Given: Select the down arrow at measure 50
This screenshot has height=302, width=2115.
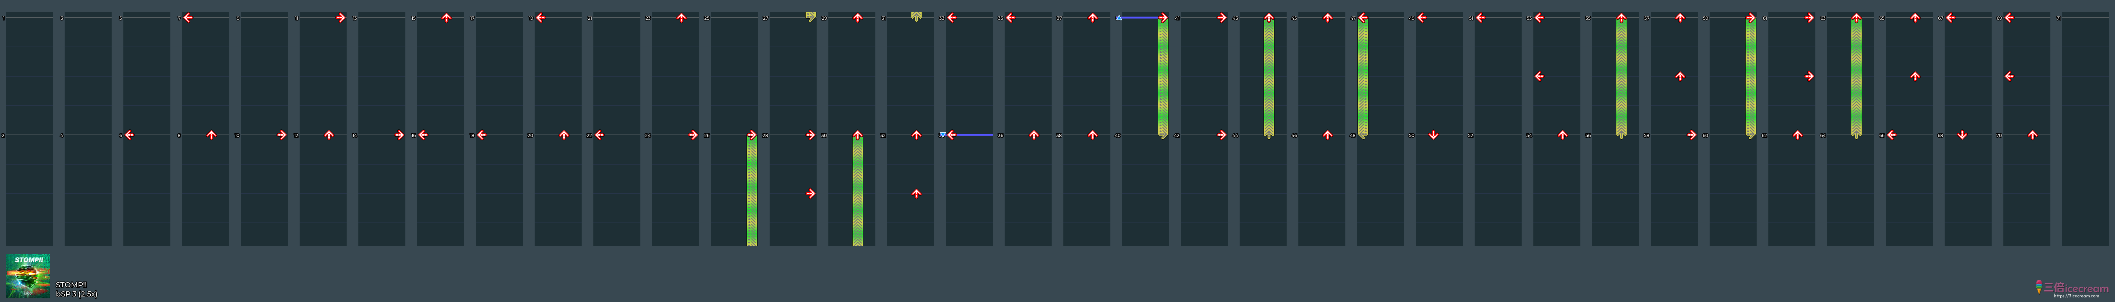Looking at the screenshot, I should [x=1433, y=135].
